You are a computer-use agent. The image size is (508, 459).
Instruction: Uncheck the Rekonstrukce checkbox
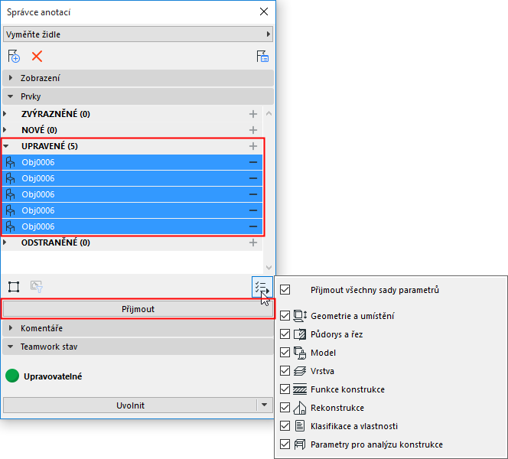[x=285, y=408]
